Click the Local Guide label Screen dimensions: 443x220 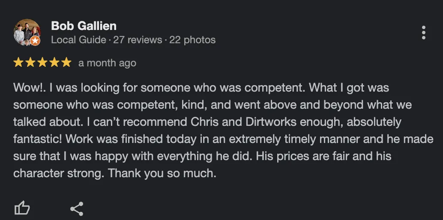[x=78, y=40]
